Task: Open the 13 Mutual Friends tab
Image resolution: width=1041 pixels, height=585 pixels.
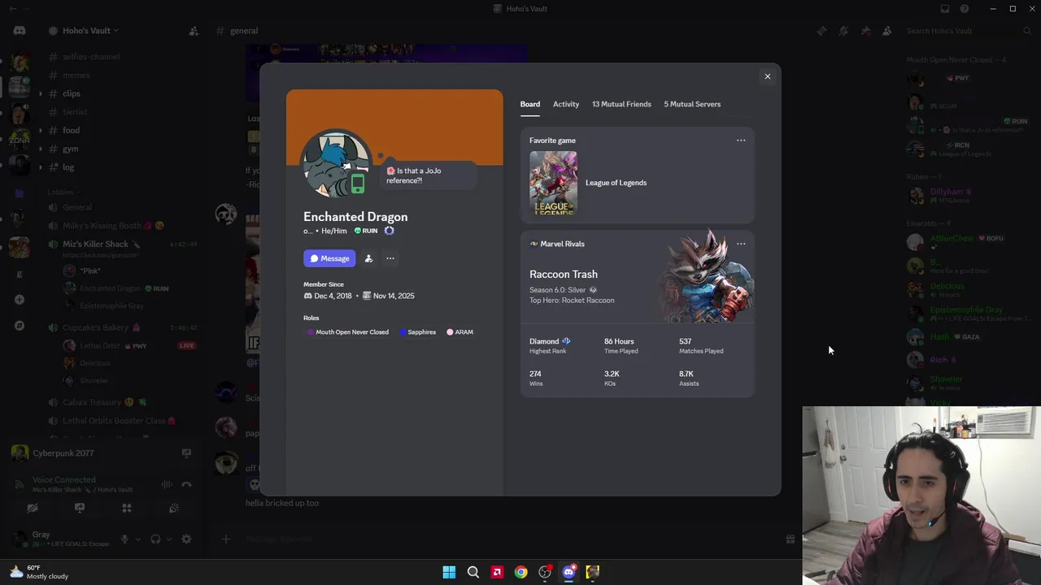Action: click(621, 104)
